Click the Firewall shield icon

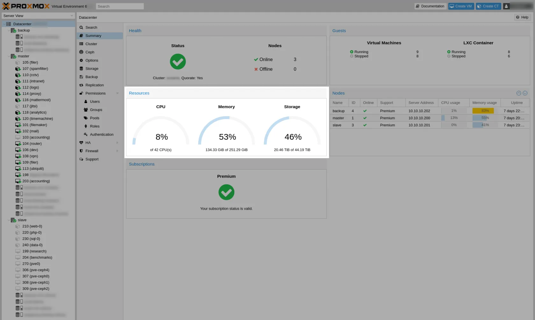pyautogui.click(x=81, y=151)
